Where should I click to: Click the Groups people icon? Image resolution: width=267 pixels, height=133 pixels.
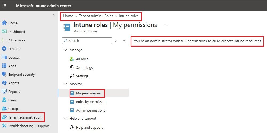point(4,109)
